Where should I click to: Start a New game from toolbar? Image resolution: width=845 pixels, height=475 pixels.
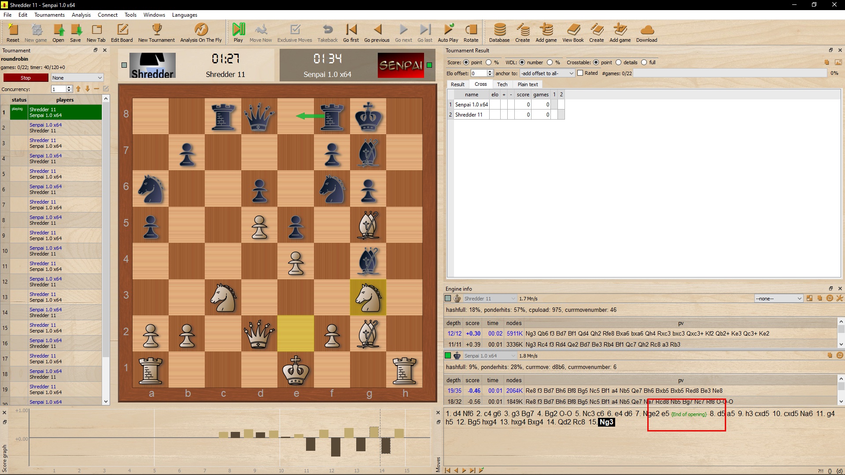pos(36,33)
